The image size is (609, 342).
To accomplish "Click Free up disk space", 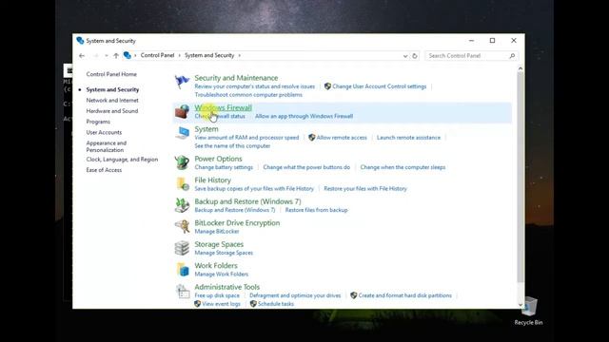I will 217,295.
